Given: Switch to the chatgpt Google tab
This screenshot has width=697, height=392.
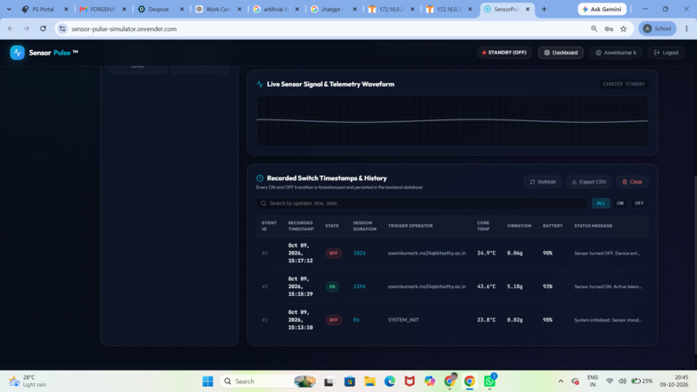Looking at the screenshot, I should tap(332, 9).
